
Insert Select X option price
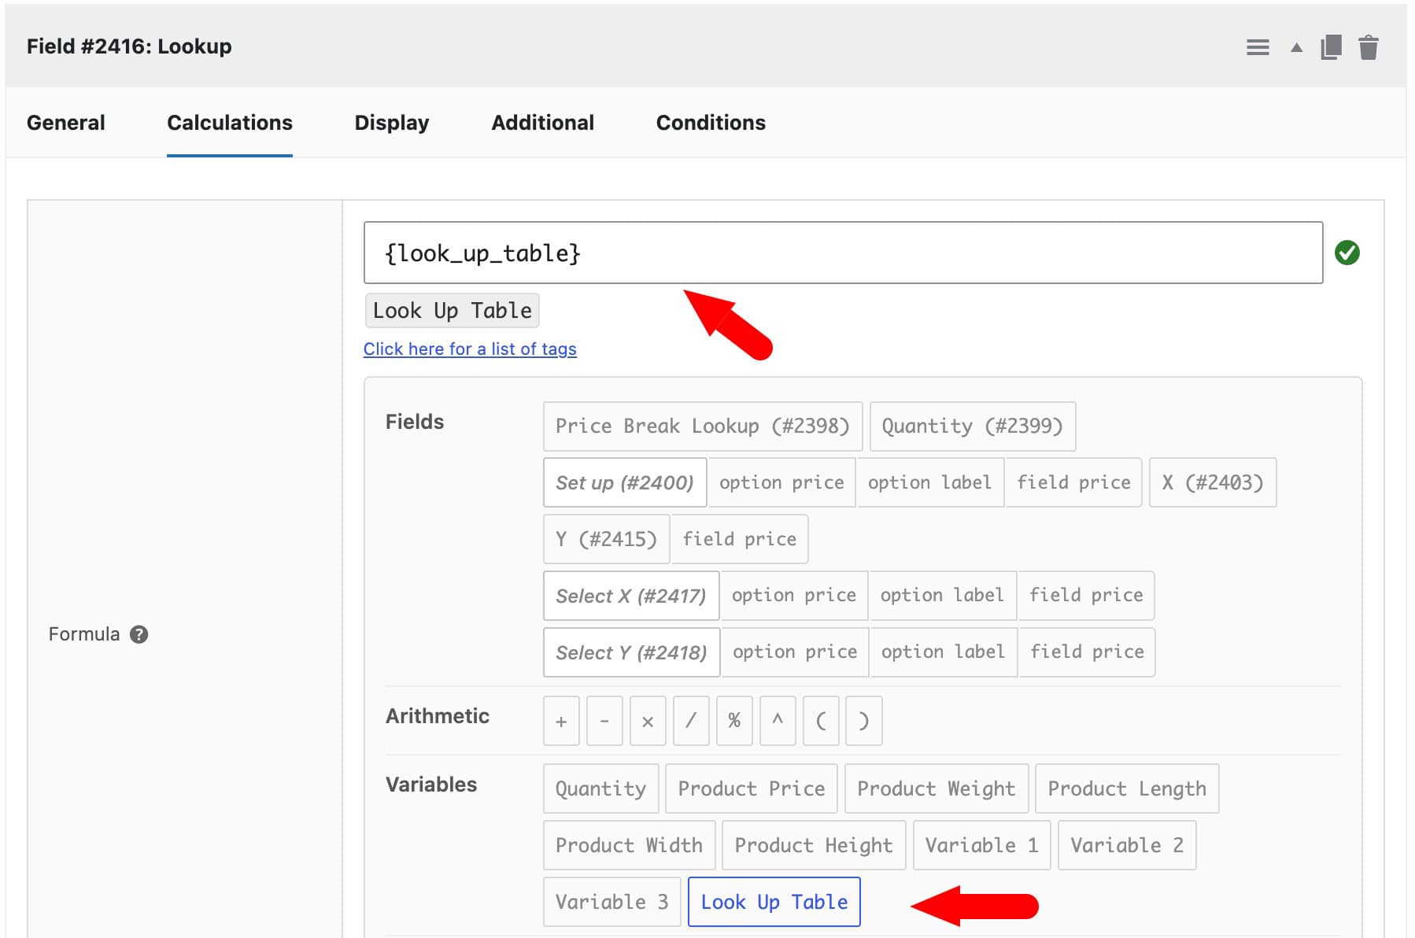coord(794,596)
